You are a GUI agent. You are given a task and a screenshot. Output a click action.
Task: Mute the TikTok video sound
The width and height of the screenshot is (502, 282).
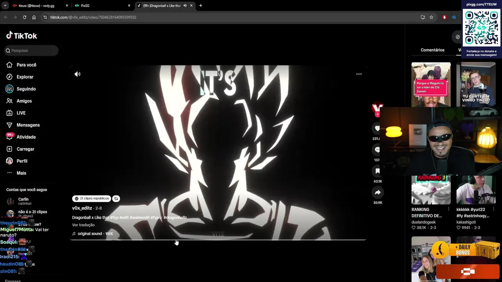pyautogui.click(x=78, y=74)
